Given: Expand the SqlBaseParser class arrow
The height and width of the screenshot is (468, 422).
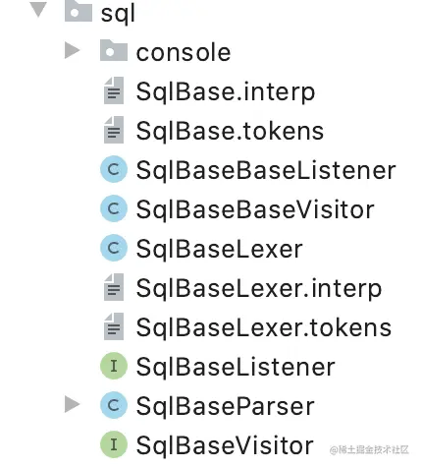Looking at the screenshot, I should (73, 404).
